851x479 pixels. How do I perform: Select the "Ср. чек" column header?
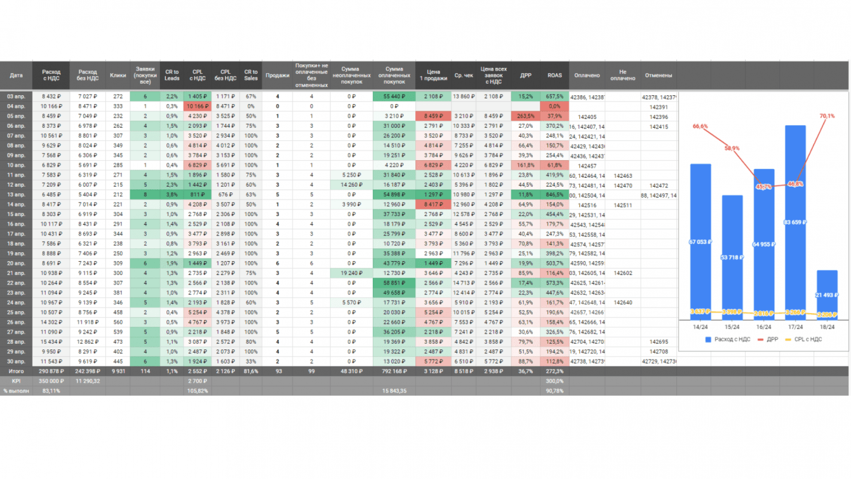464,76
